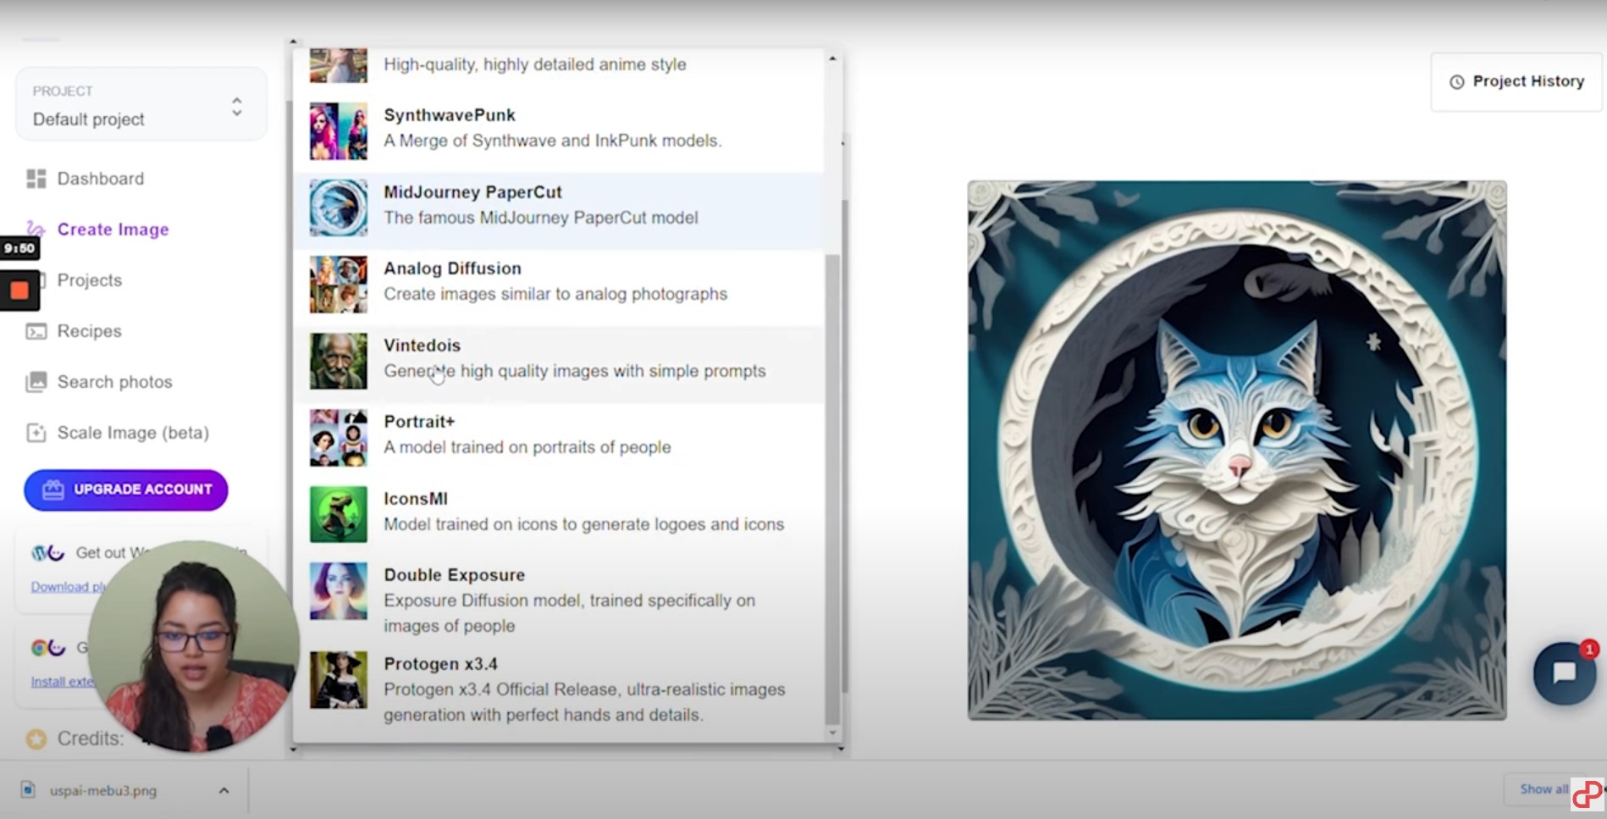
Task: Open the generated paper-cut cat image
Action: coord(1237,451)
